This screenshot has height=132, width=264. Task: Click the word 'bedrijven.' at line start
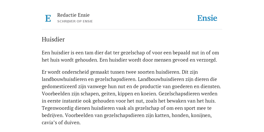coord(53,115)
